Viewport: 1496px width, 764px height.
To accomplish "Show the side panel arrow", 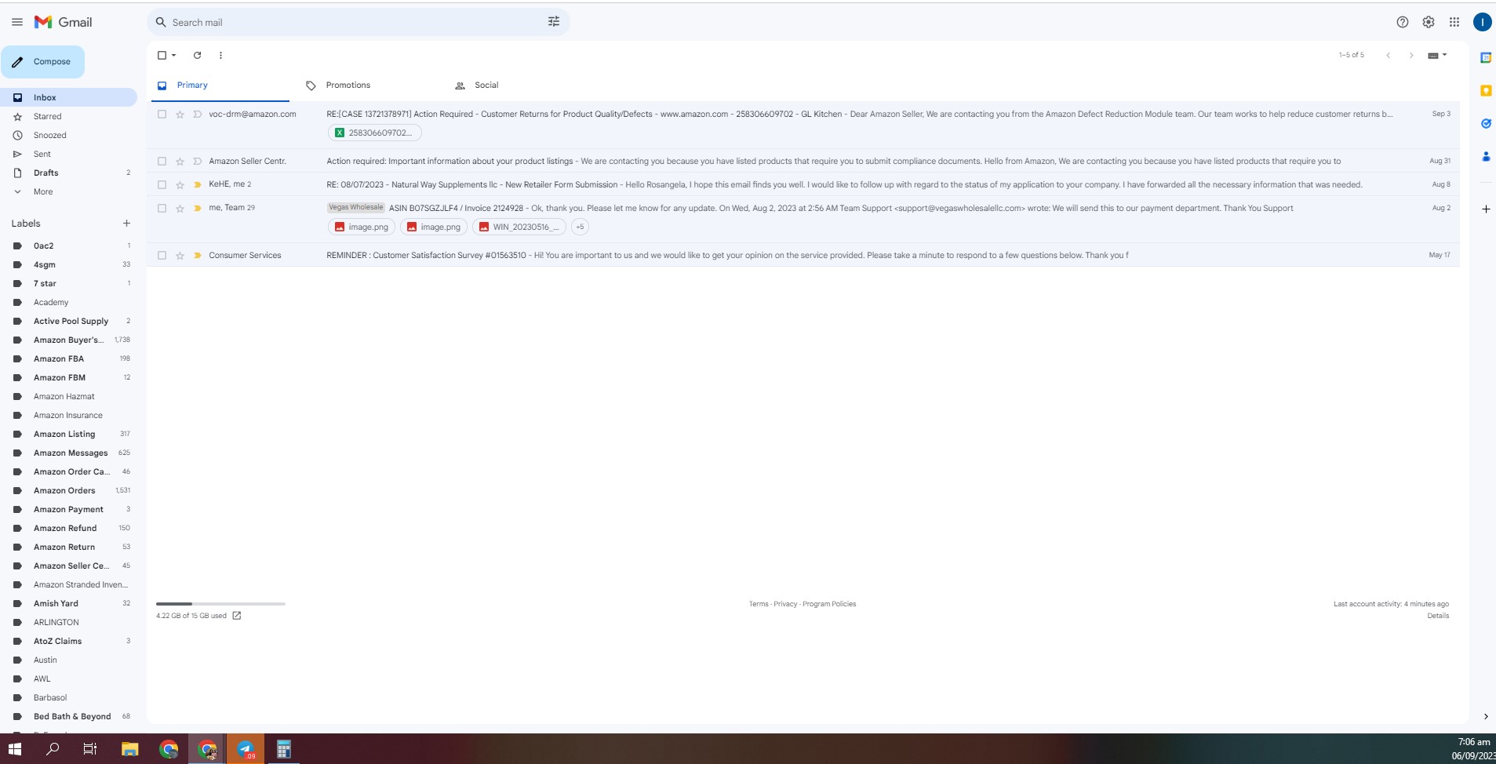I will (1486, 716).
